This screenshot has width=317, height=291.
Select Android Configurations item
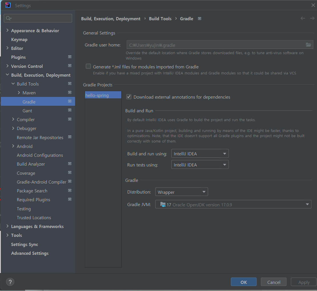40,155
